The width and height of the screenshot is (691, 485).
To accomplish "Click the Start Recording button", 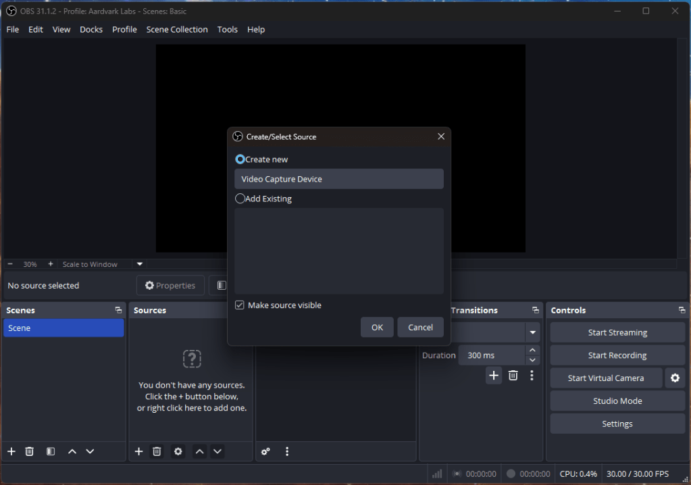I will pyautogui.click(x=617, y=355).
